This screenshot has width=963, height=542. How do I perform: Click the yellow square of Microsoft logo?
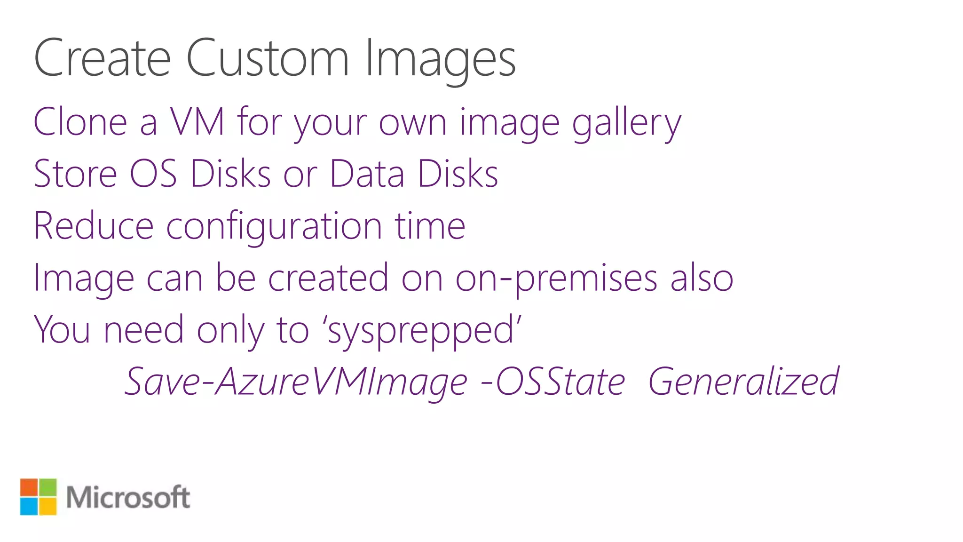(x=47, y=506)
